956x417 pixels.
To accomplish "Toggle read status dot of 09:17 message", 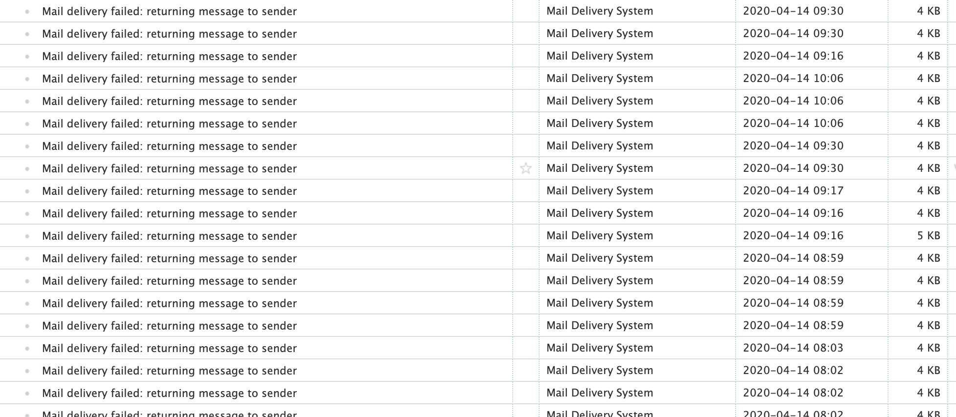I will [x=27, y=191].
